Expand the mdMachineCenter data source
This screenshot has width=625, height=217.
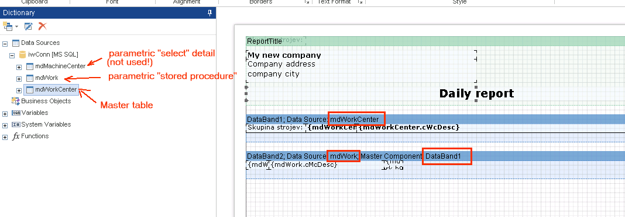coord(19,66)
